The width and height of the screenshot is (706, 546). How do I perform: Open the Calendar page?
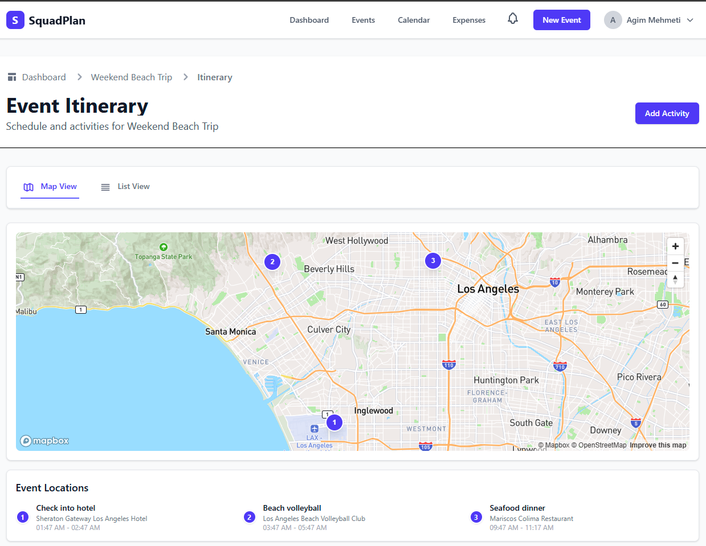pyautogui.click(x=414, y=19)
